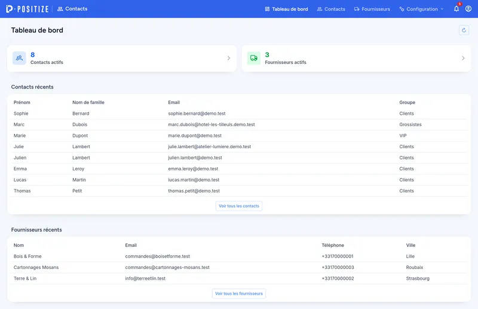
Task: Select julie.lambert@atelier-lumiere.demo.test email
Action: (210, 146)
